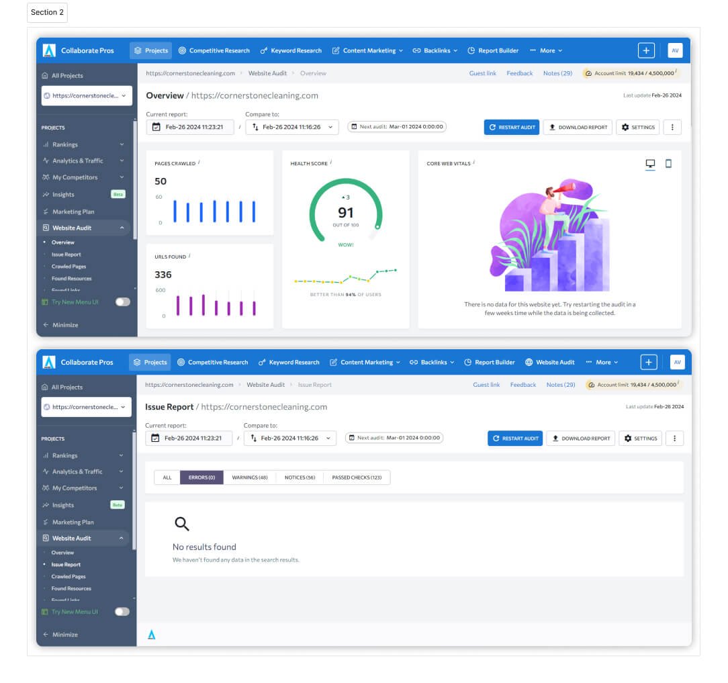728x683 pixels.
Task: Select ERRORS (0) filter in Issue Report
Action: 201,477
